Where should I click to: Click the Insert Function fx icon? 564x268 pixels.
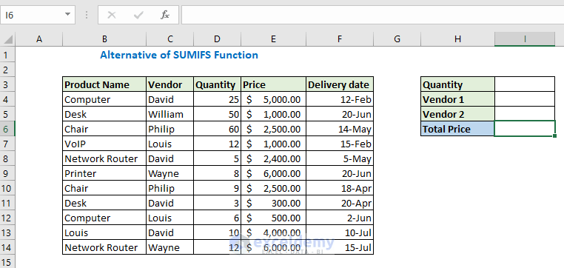[x=165, y=15]
